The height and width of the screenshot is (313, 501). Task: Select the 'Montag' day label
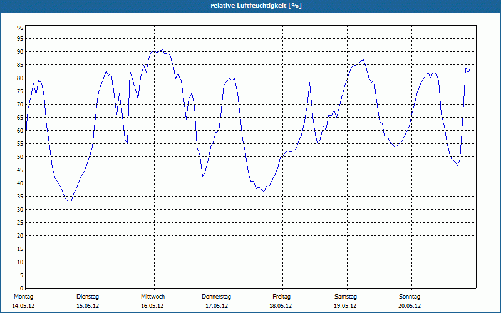point(23,297)
